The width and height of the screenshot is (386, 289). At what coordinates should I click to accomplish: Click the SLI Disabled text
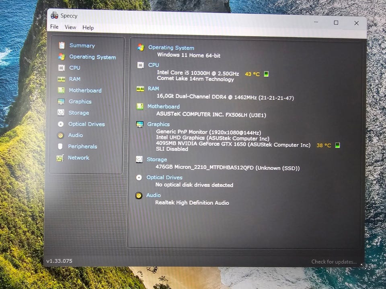(172, 149)
